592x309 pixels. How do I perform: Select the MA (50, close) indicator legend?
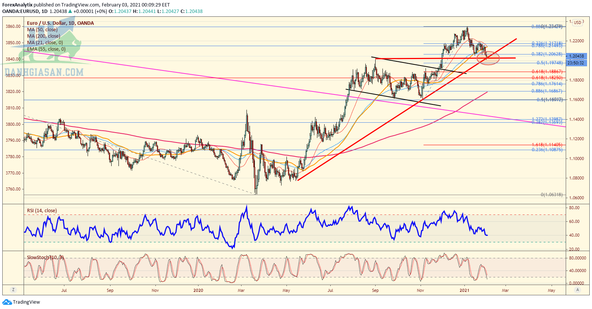click(42, 29)
